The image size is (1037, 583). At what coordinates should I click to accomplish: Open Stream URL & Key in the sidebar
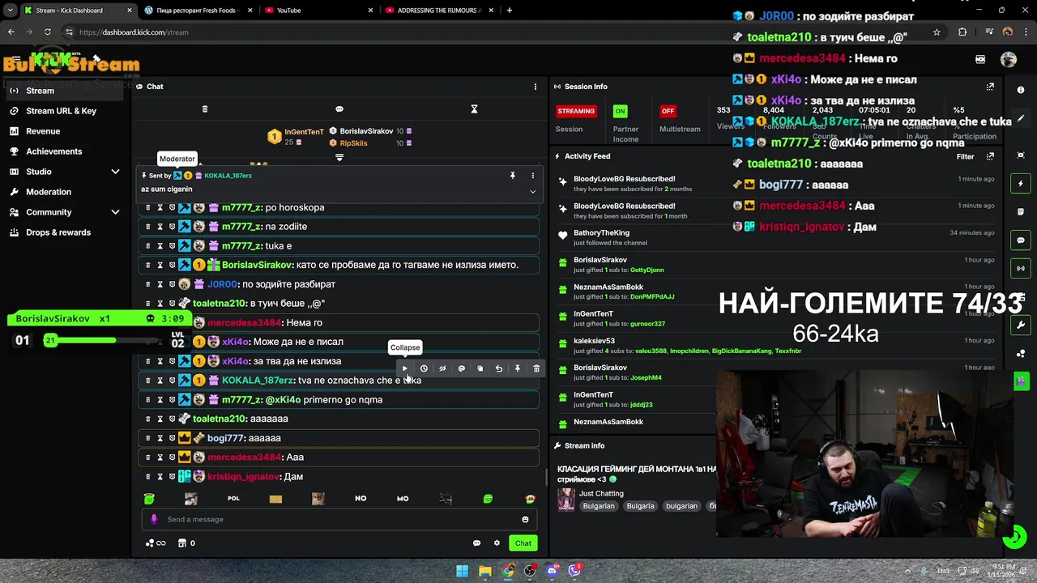(x=65, y=111)
